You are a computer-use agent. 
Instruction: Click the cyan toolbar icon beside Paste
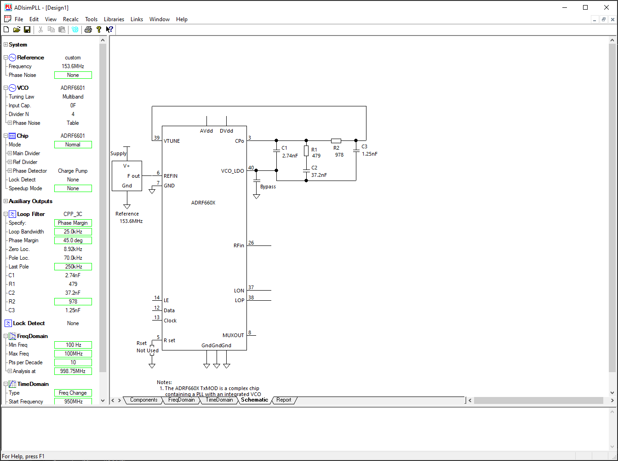coord(75,29)
